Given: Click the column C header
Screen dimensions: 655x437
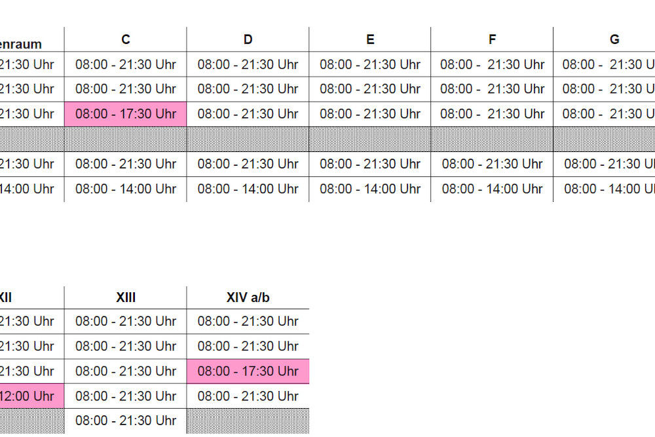Looking at the screenshot, I should 126,39.
